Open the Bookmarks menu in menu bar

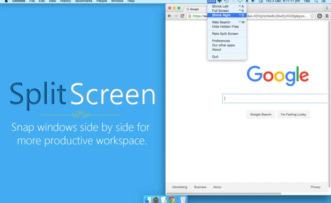83,2
